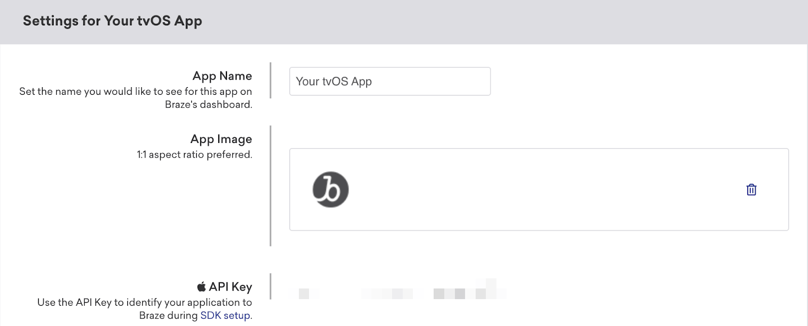Click the API Key label text
808x326 pixels.
(x=230, y=287)
